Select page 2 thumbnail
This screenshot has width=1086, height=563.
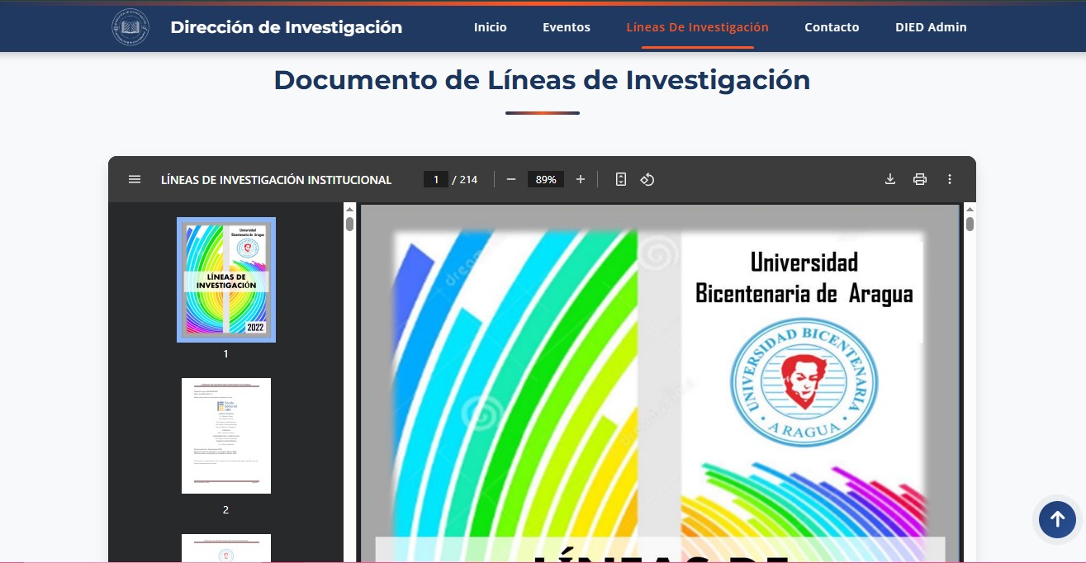[x=226, y=436]
